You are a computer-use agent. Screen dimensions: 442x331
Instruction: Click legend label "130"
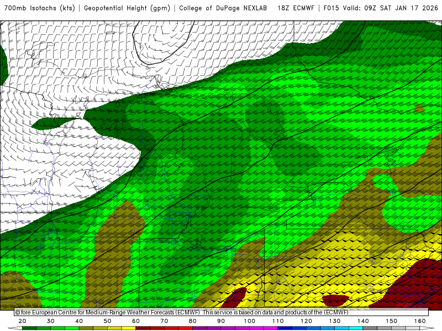335,321
